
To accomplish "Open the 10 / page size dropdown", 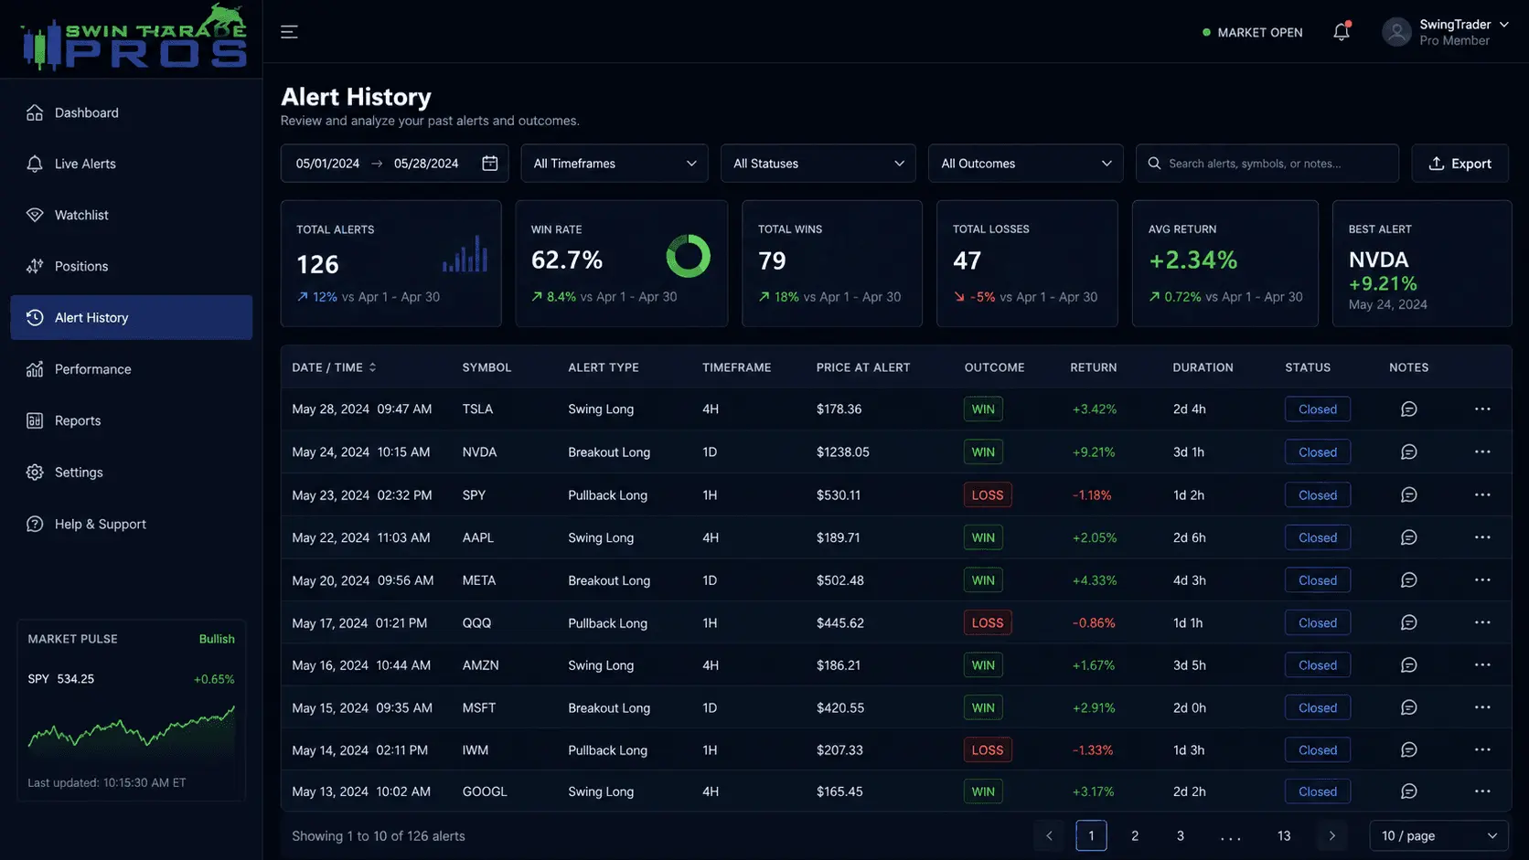I will (x=1438, y=836).
